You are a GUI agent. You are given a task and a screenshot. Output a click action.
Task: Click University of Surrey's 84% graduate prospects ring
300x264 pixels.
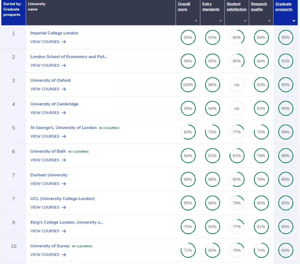(x=286, y=250)
